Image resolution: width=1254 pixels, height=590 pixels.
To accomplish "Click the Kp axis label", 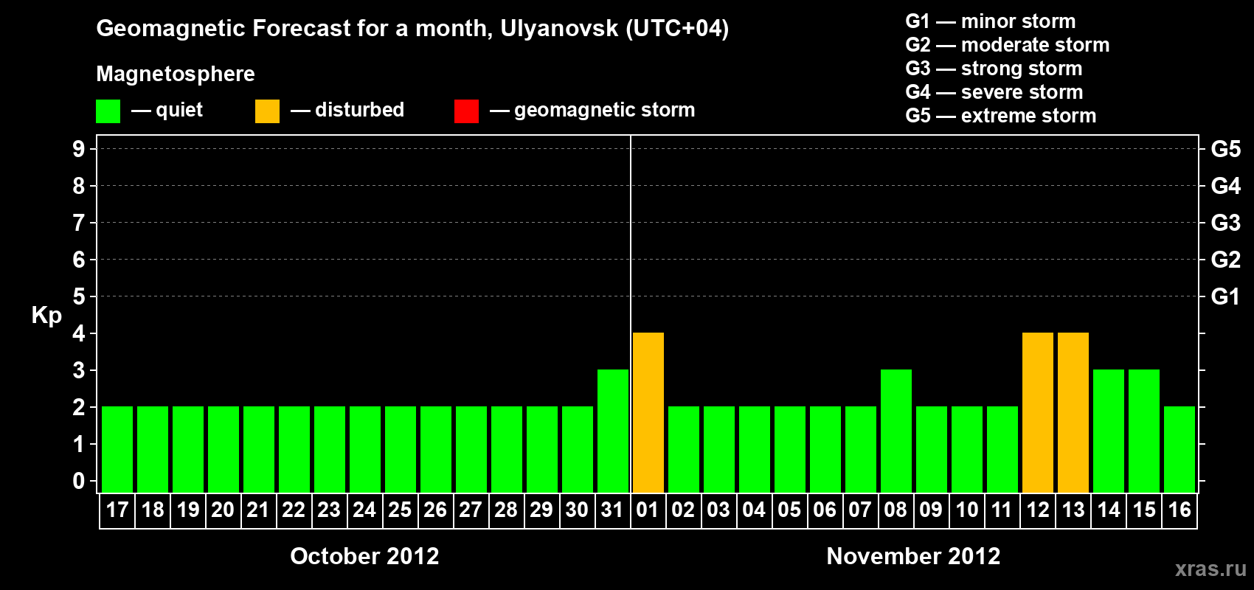I will click(46, 316).
